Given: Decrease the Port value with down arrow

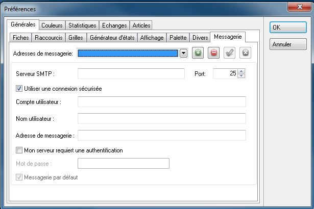Looking at the screenshot, I should pos(241,76).
